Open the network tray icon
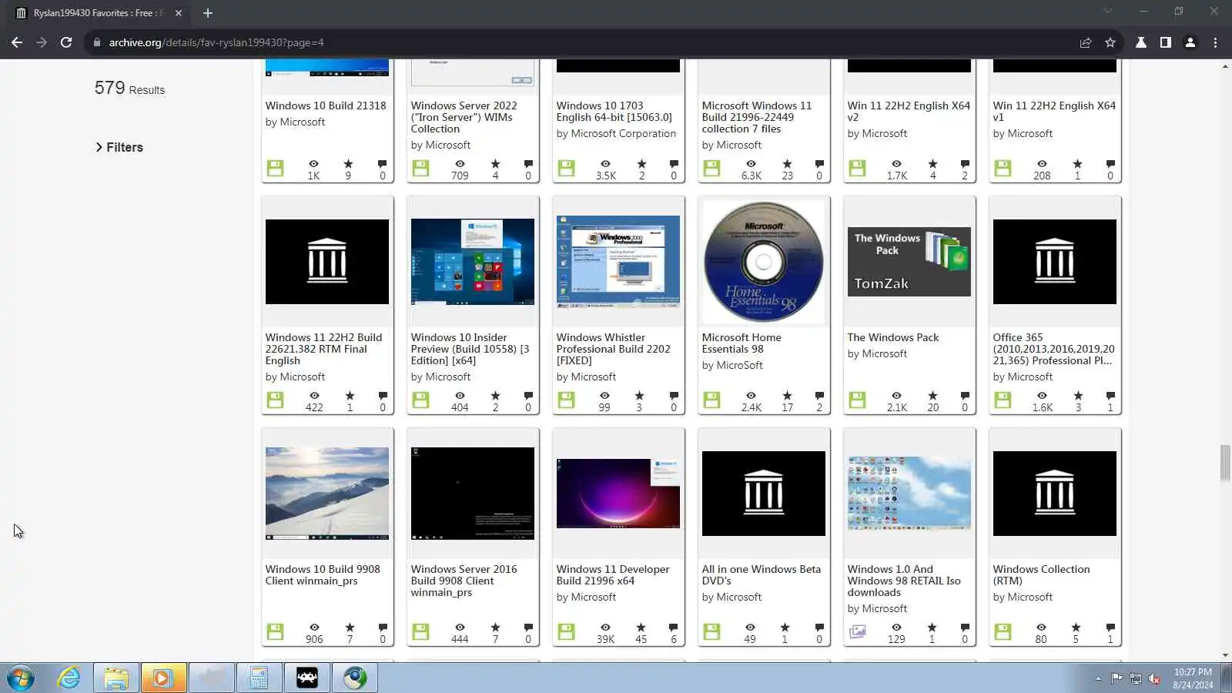Screen dimensions: 1232x693 [1136, 678]
